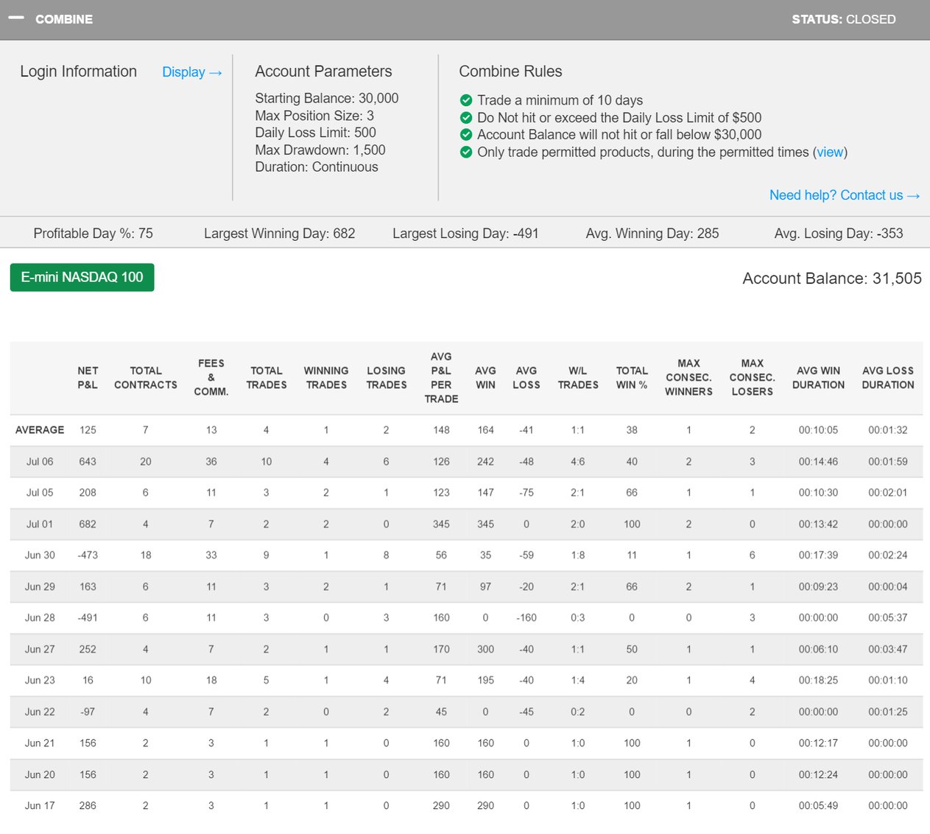
Task: Click the MAX CONSEC. LOSERS column header
Action: (752, 378)
